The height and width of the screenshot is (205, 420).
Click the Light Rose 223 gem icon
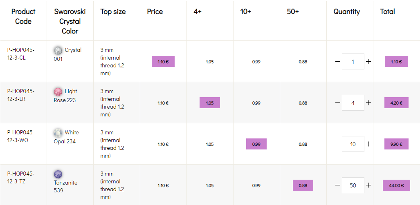(58, 91)
